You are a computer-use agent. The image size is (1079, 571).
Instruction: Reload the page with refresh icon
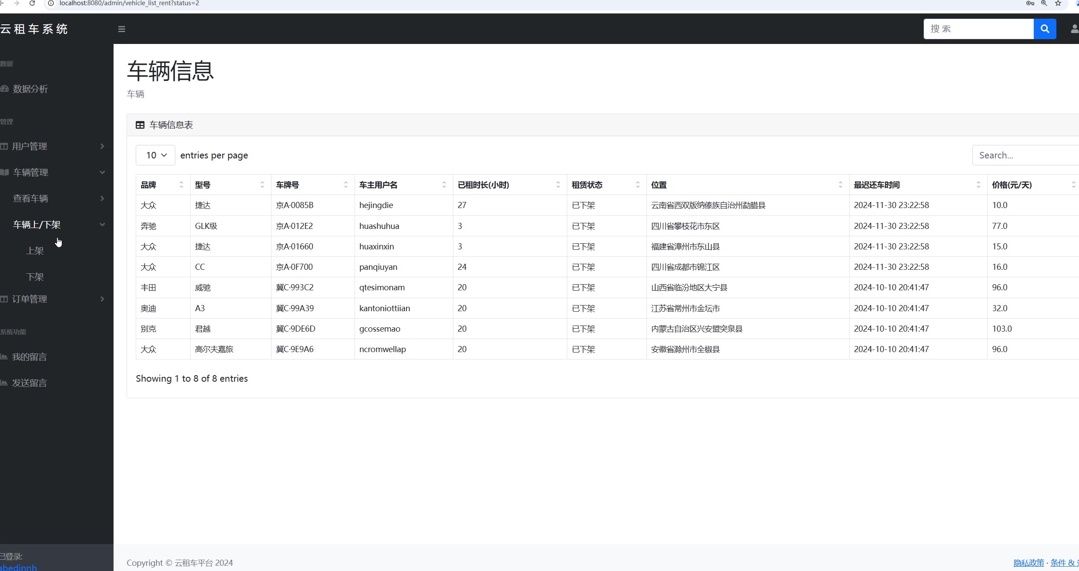click(x=32, y=3)
